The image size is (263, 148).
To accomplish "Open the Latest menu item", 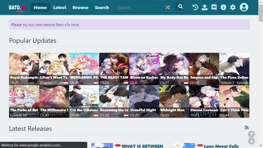I will (60, 7).
